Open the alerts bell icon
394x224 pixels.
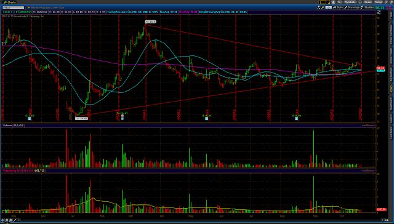(333, 2)
